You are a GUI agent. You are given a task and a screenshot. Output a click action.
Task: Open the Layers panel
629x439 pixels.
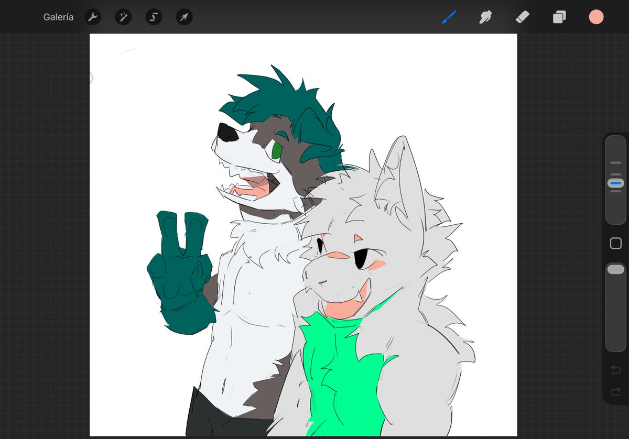[x=559, y=17]
